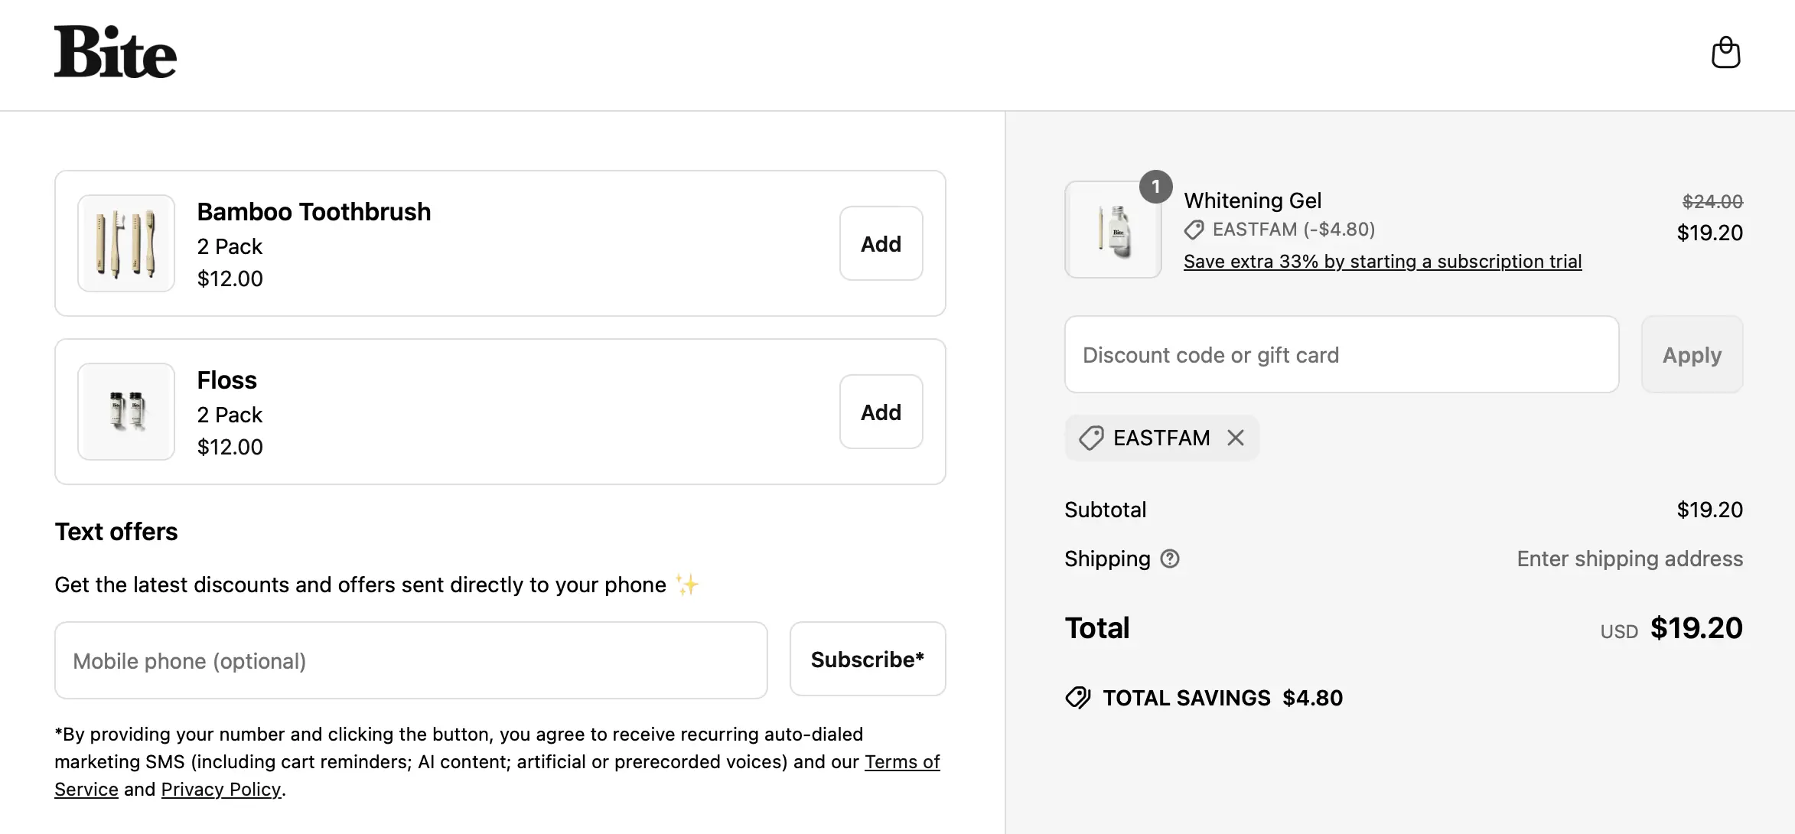The width and height of the screenshot is (1795, 834).
Task: Remove the EASTFAM discount code
Action: click(1235, 438)
